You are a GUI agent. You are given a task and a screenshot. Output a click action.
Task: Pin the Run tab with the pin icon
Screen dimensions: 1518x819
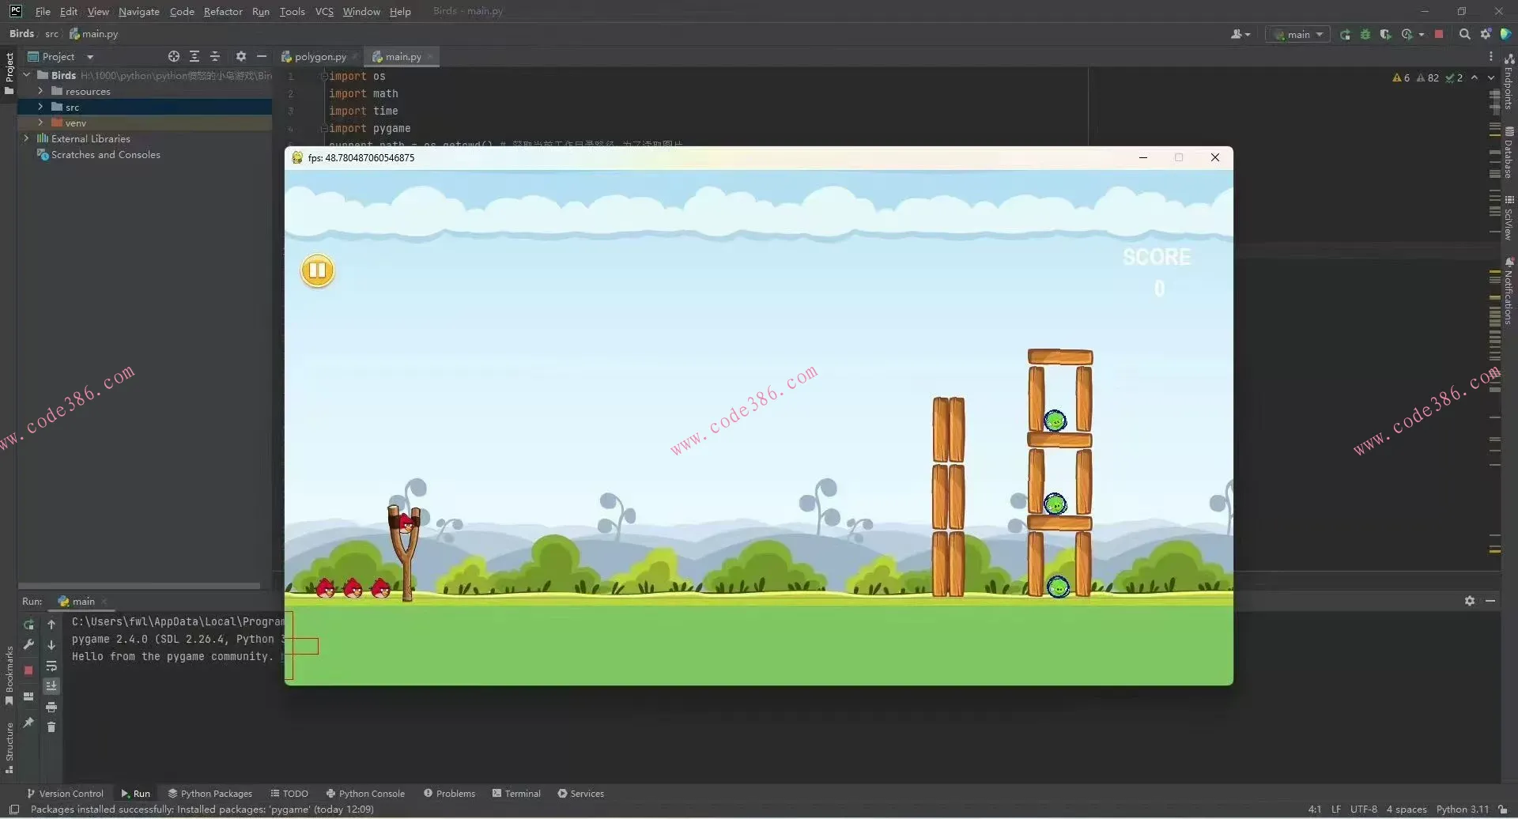pos(28,723)
